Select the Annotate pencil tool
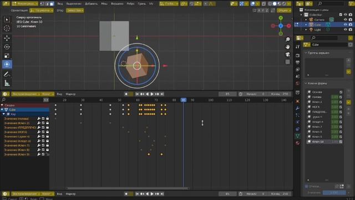 tap(7, 74)
